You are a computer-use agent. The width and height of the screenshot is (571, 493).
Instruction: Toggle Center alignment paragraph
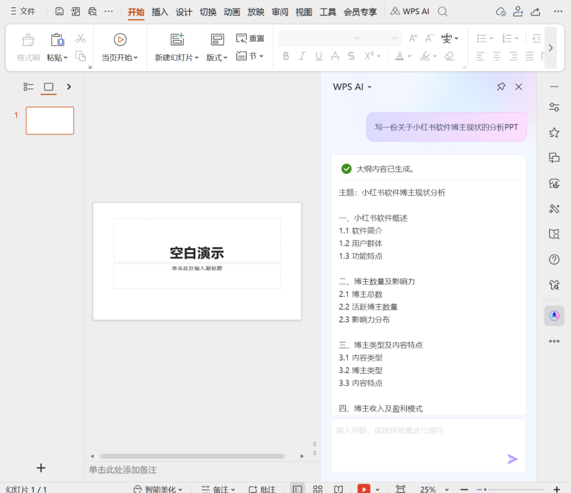496,56
